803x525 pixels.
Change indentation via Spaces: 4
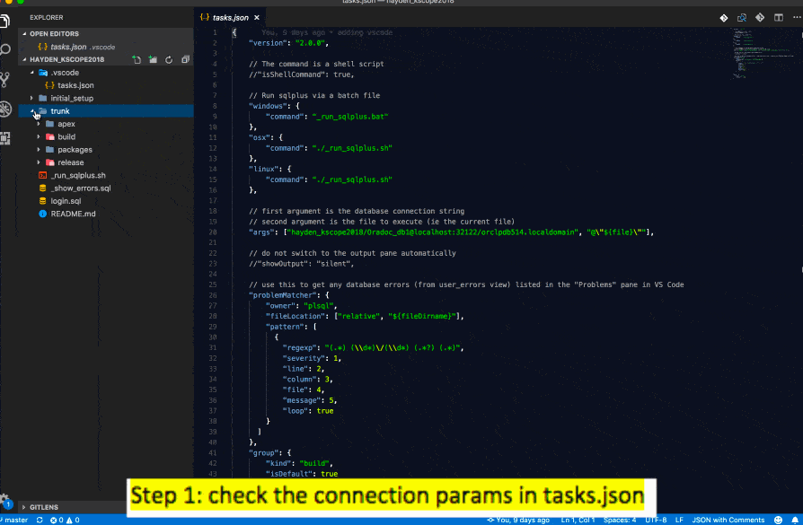(x=620, y=520)
